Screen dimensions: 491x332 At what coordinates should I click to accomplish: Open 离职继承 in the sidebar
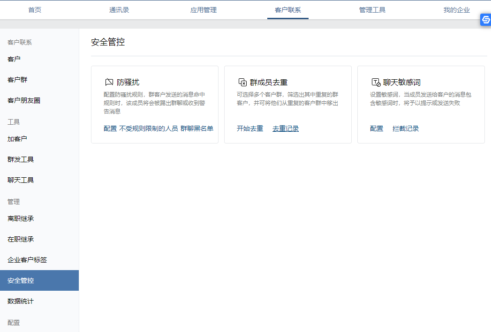pyautogui.click(x=21, y=219)
